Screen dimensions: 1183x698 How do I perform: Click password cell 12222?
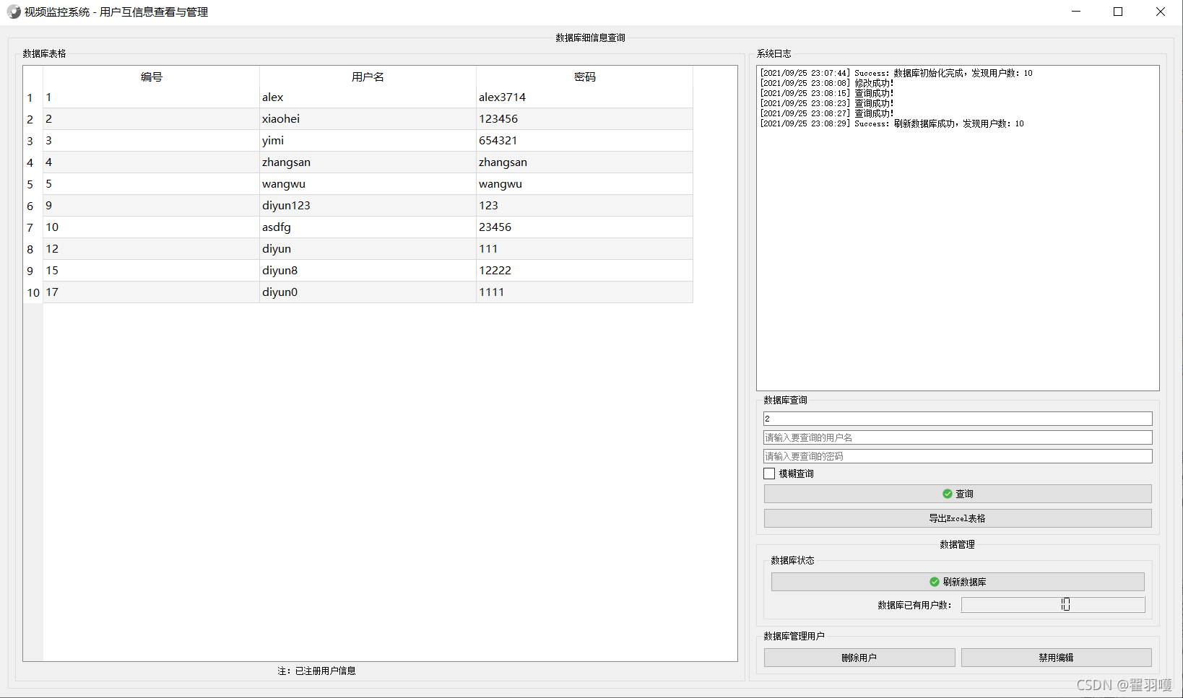[585, 271]
